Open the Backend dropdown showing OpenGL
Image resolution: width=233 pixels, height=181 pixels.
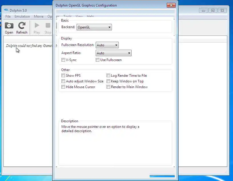click(x=94, y=27)
